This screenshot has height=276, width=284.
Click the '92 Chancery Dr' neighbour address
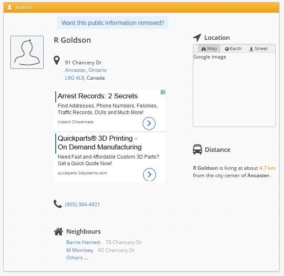point(116,250)
